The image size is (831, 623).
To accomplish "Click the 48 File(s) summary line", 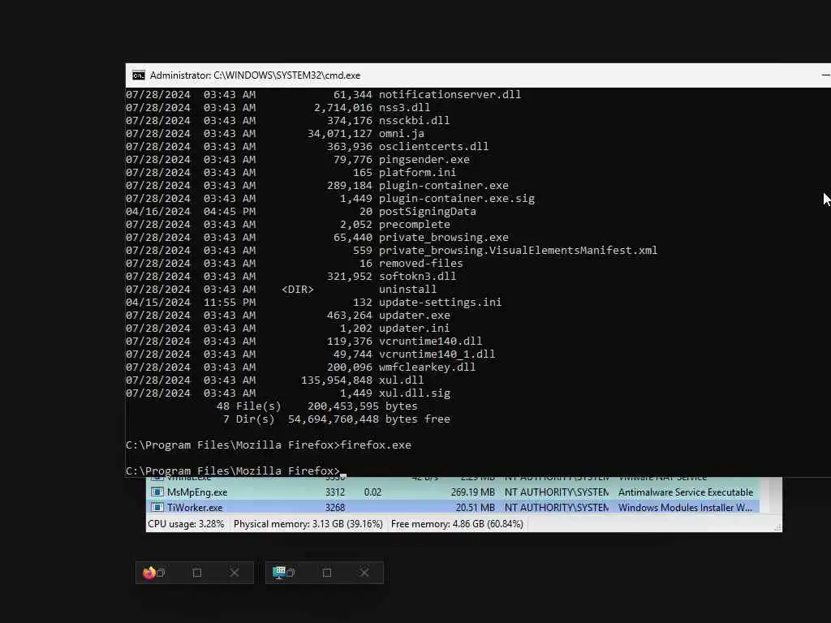I will point(317,406).
